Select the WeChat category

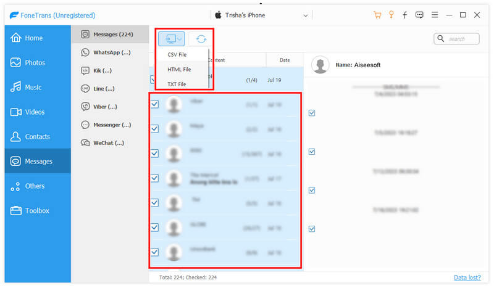point(110,143)
